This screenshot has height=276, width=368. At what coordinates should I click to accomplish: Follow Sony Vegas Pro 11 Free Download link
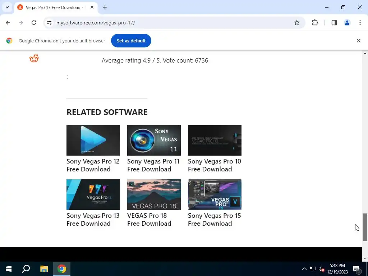pos(153,165)
